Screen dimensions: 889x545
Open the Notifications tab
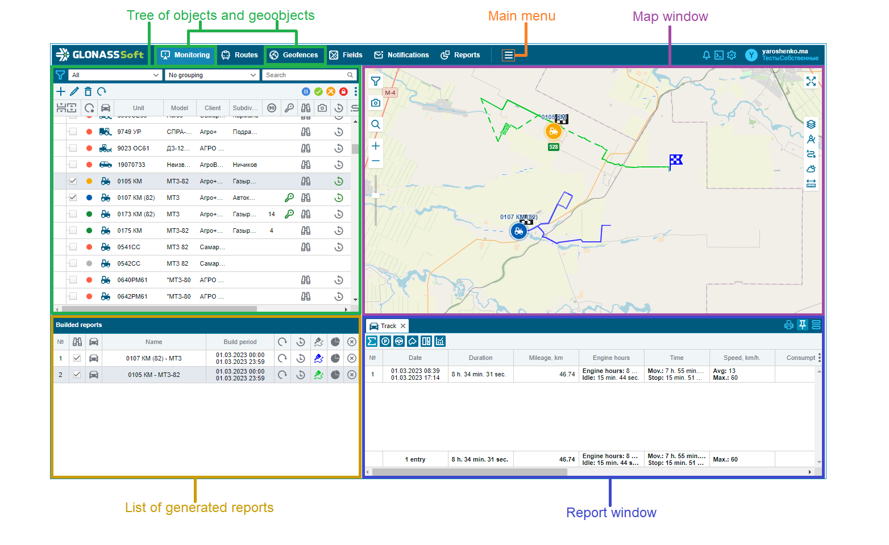point(401,55)
